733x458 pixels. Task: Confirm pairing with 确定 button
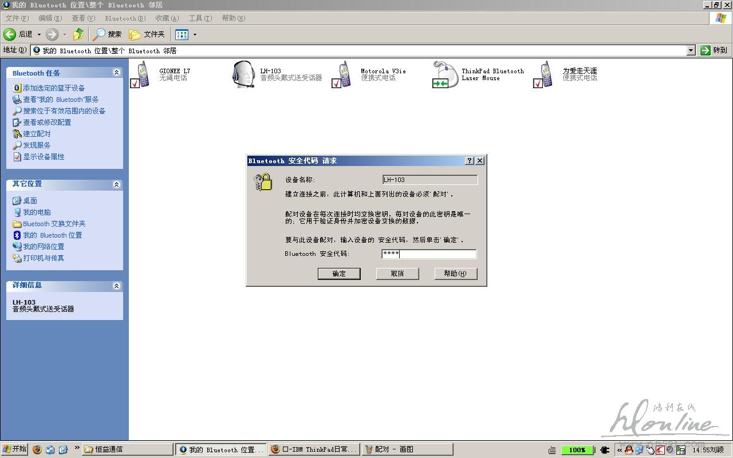pos(339,274)
